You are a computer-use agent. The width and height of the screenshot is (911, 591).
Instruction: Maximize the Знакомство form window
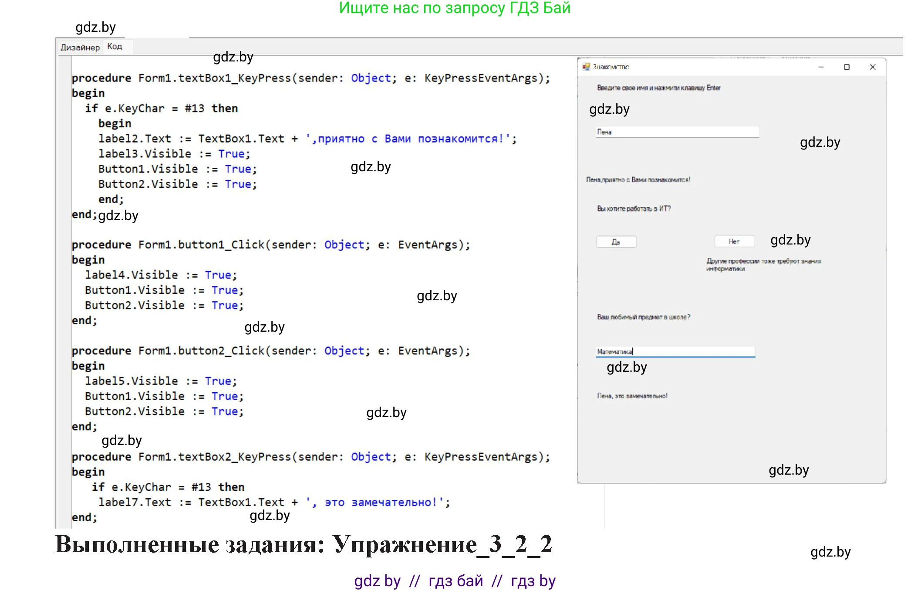tap(846, 67)
